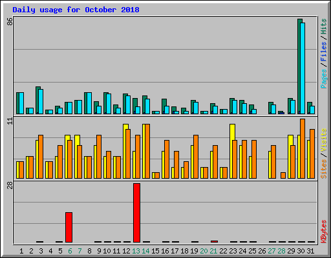Click the cyan Pages bar for day 30
This screenshot has width=331, height=258.
[x=303, y=68]
